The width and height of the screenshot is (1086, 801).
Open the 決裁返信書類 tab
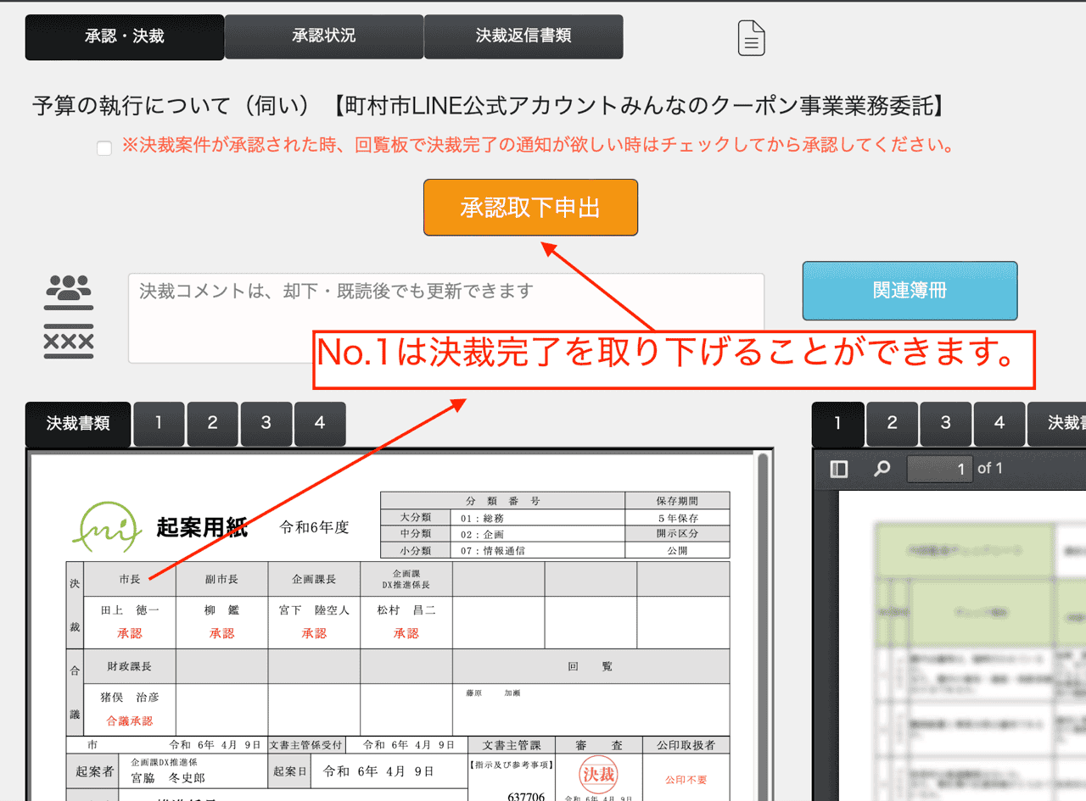(x=523, y=36)
